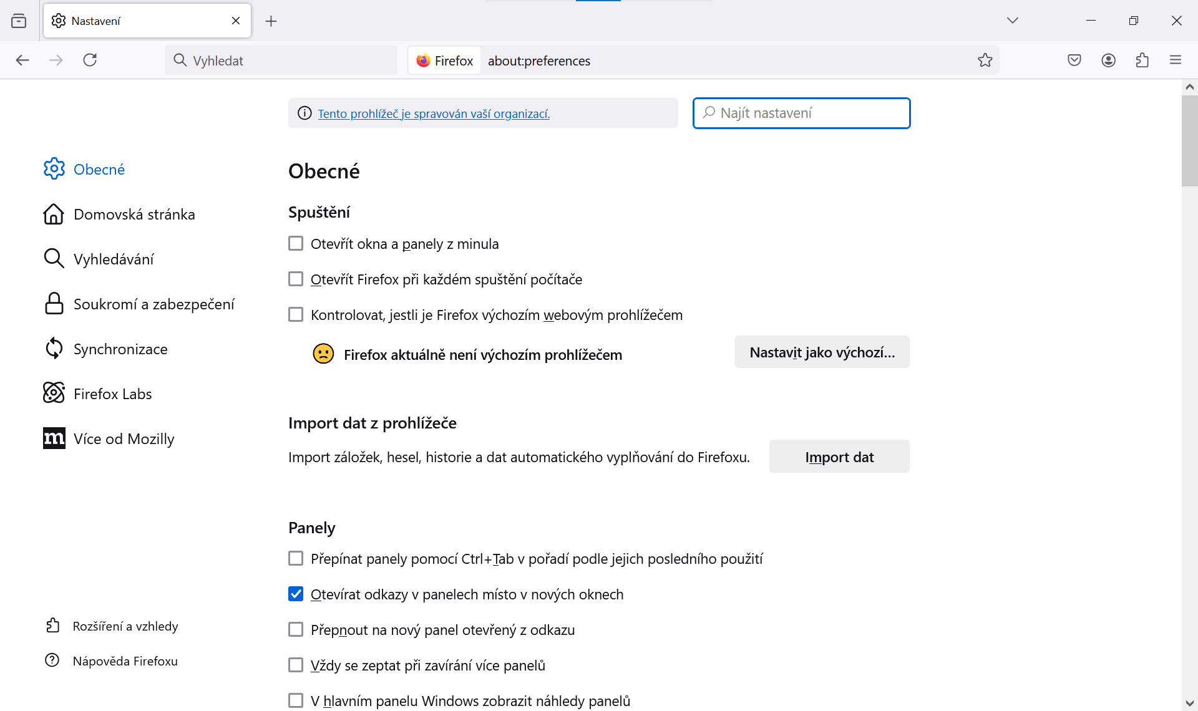Go back with the back arrow
This screenshot has width=1198, height=711.
(22, 60)
